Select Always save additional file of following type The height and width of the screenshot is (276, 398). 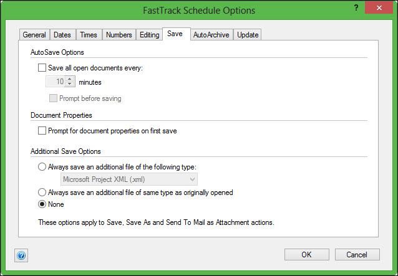tap(42, 167)
